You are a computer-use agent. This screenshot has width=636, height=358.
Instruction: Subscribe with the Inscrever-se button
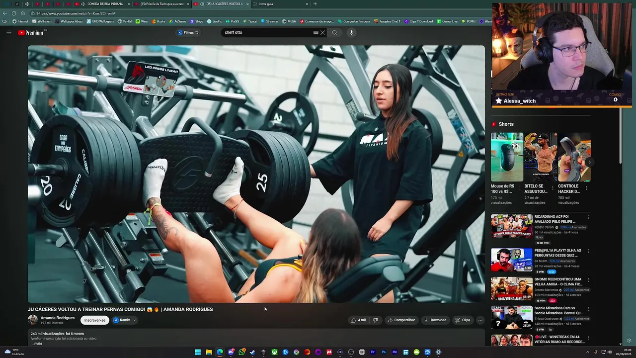[95, 320]
